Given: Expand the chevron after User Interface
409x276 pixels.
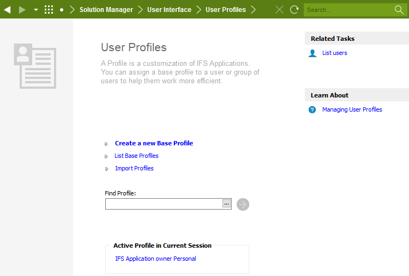Looking at the screenshot, I should 199,10.
